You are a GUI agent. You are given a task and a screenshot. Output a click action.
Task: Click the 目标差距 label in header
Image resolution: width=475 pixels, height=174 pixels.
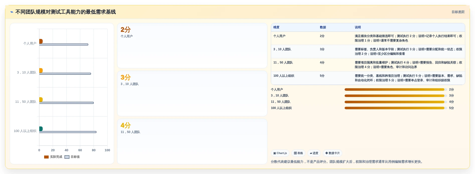click(x=458, y=12)
